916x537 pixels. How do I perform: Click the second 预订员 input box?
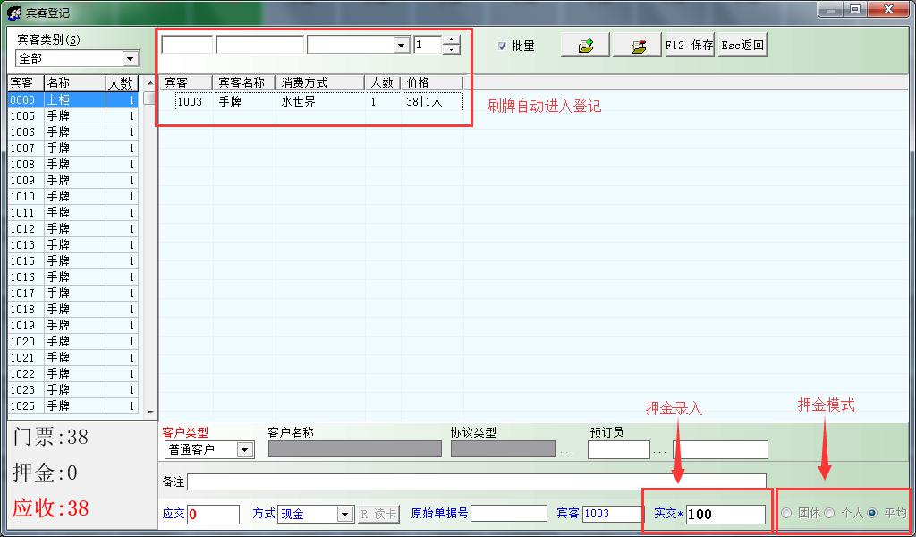point(720,449)
